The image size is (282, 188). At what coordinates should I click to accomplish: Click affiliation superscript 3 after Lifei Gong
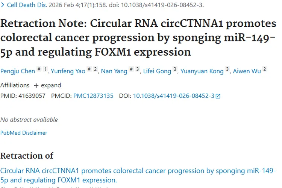coord(175,70)
